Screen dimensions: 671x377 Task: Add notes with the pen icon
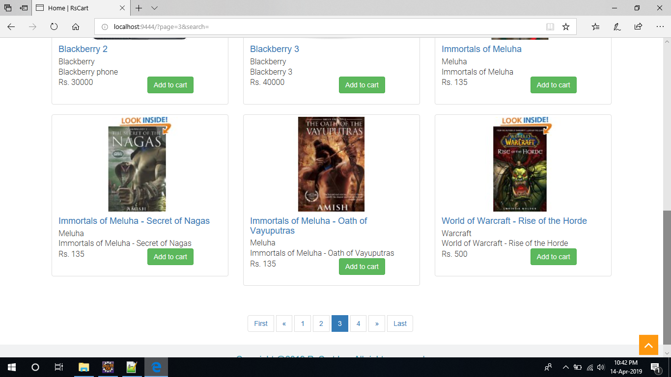tap(617, 27)
